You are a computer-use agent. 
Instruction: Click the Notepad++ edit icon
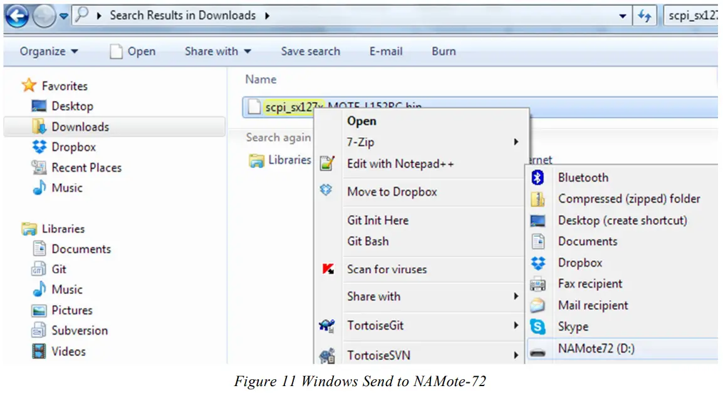pos(327,164)
